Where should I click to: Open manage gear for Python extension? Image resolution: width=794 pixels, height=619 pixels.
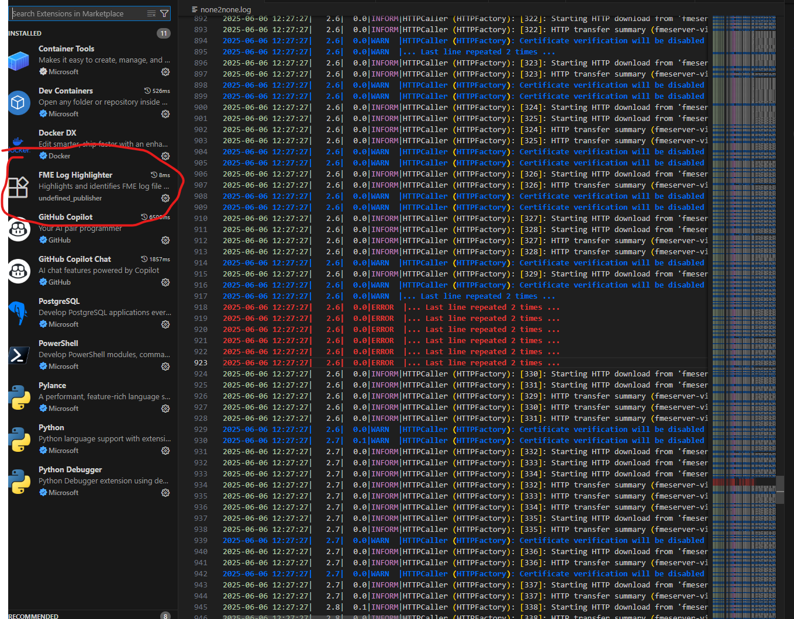(165, 451)
